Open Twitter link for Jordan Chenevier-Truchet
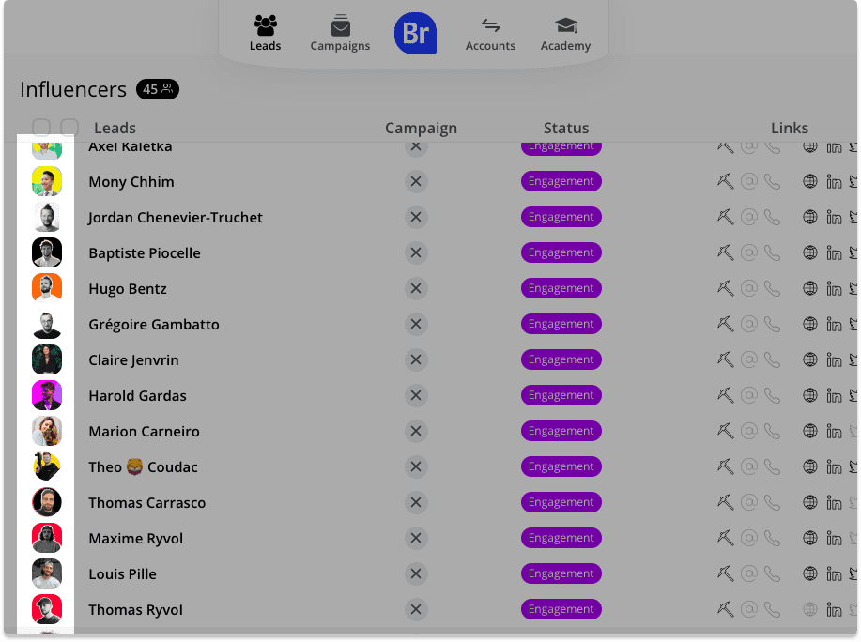The height and width of the screenshot is (642, 861). click(853, 218)
